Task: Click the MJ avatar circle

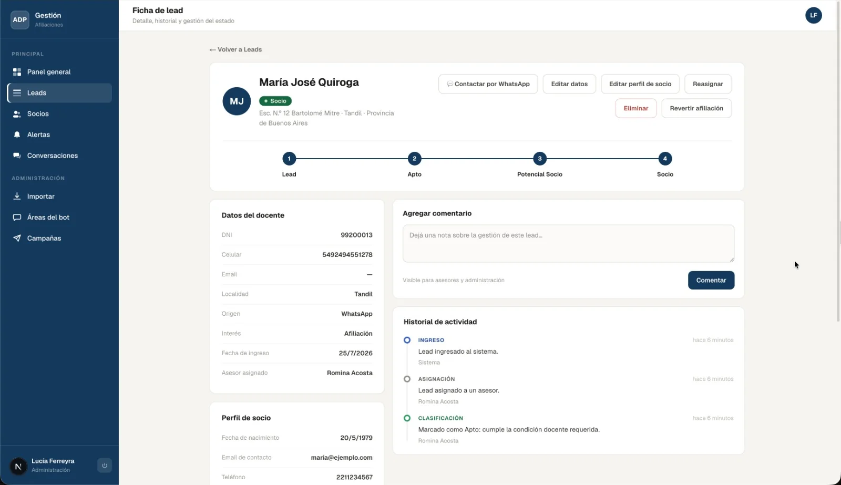Action: click(x=237, y=101)
